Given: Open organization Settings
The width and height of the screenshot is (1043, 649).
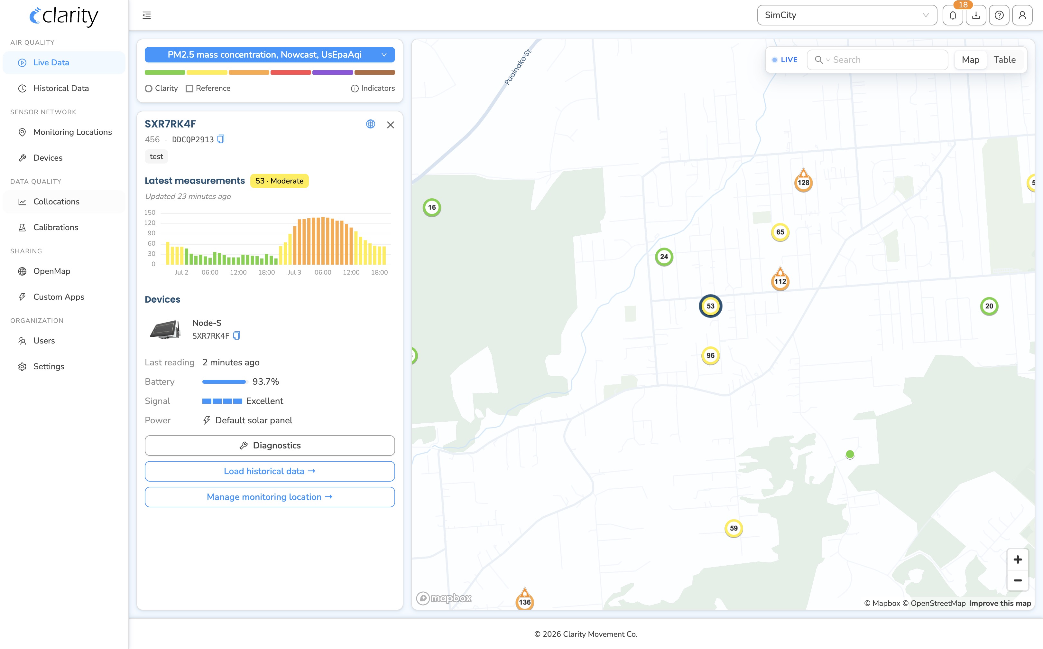Looking at the screenshot, I should 64,367.
